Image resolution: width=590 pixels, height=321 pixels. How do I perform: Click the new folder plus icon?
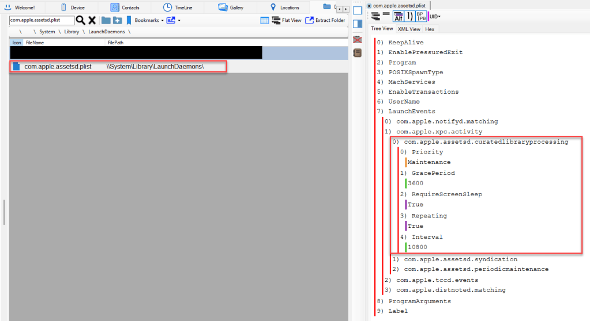coord(118,20)
